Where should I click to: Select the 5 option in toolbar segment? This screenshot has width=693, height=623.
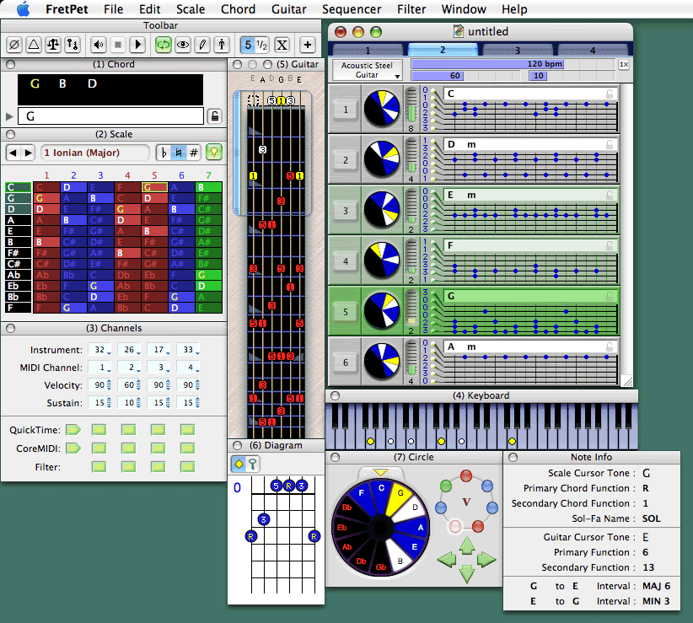tap(248, 45)
